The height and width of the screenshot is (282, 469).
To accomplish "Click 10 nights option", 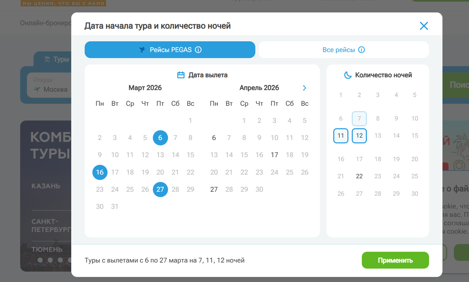I will point(415,119).
